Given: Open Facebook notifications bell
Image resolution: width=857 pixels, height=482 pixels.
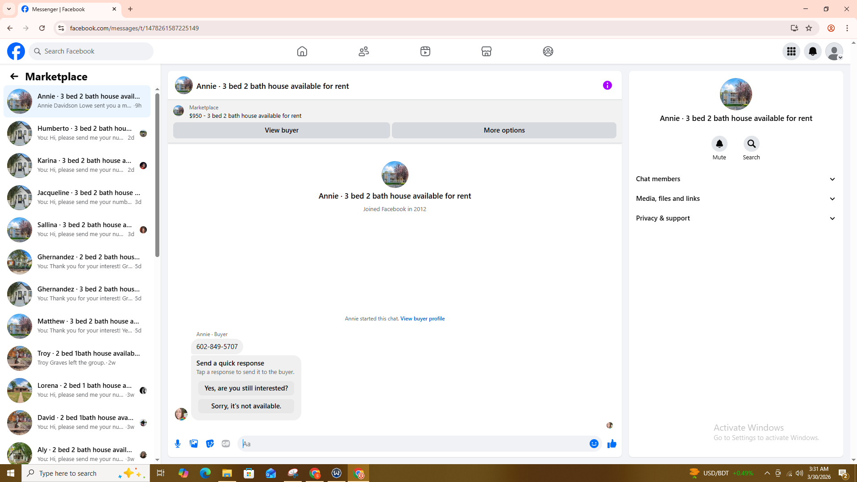Looking at the screenshot, I should point(812,51).
